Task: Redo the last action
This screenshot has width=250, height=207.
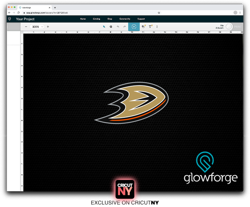Action: pos(125,27)
